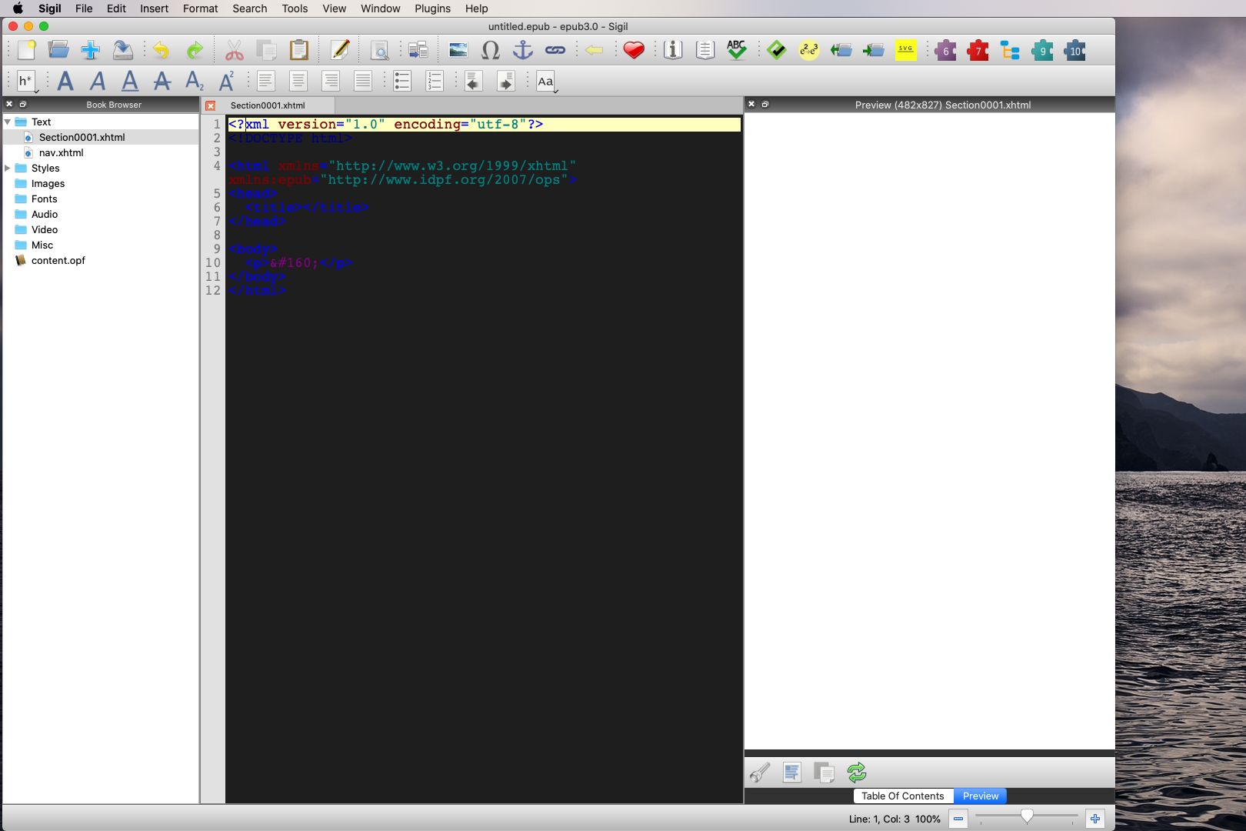Undo the last edit
This screenshot has height=831, width=1246.
(x=162, y=51)
